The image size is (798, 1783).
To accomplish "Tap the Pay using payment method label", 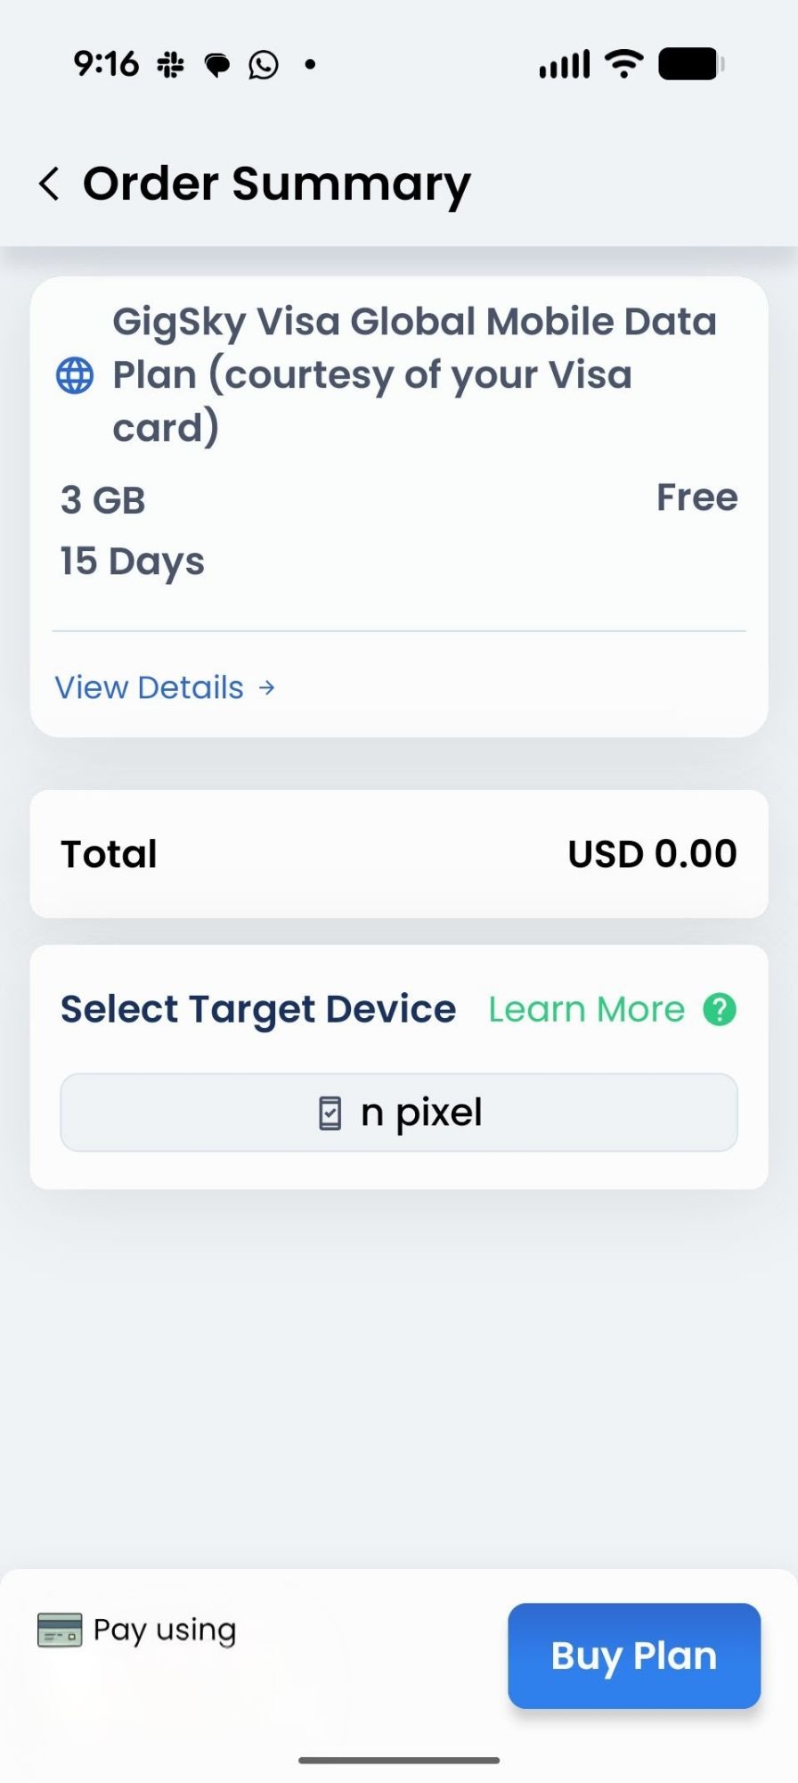I will pyautogui.click(x=165, y=1631).
